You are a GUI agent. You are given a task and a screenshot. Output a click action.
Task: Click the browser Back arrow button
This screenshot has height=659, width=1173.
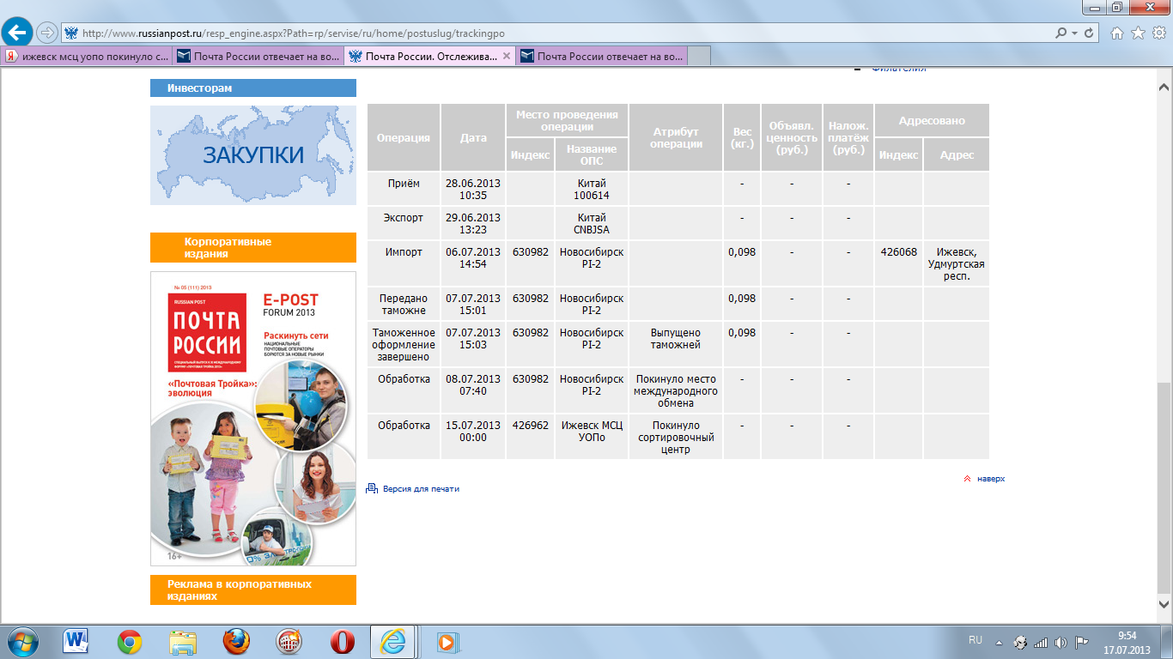click(18, 33)
